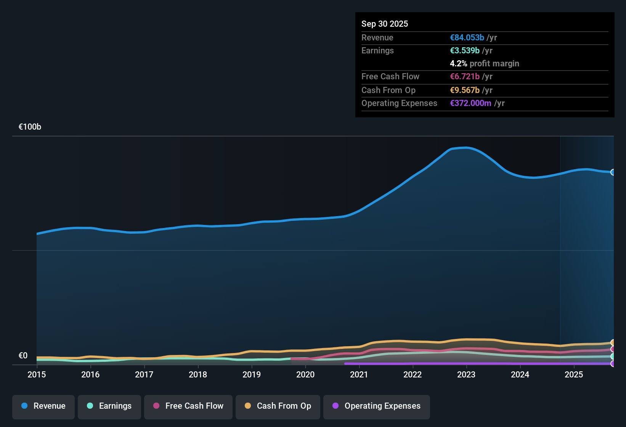626x427 pixels.
Task: Select the Revenue endpoint marker on the chart
Action: pyautogui.click(x=613, y=172)
